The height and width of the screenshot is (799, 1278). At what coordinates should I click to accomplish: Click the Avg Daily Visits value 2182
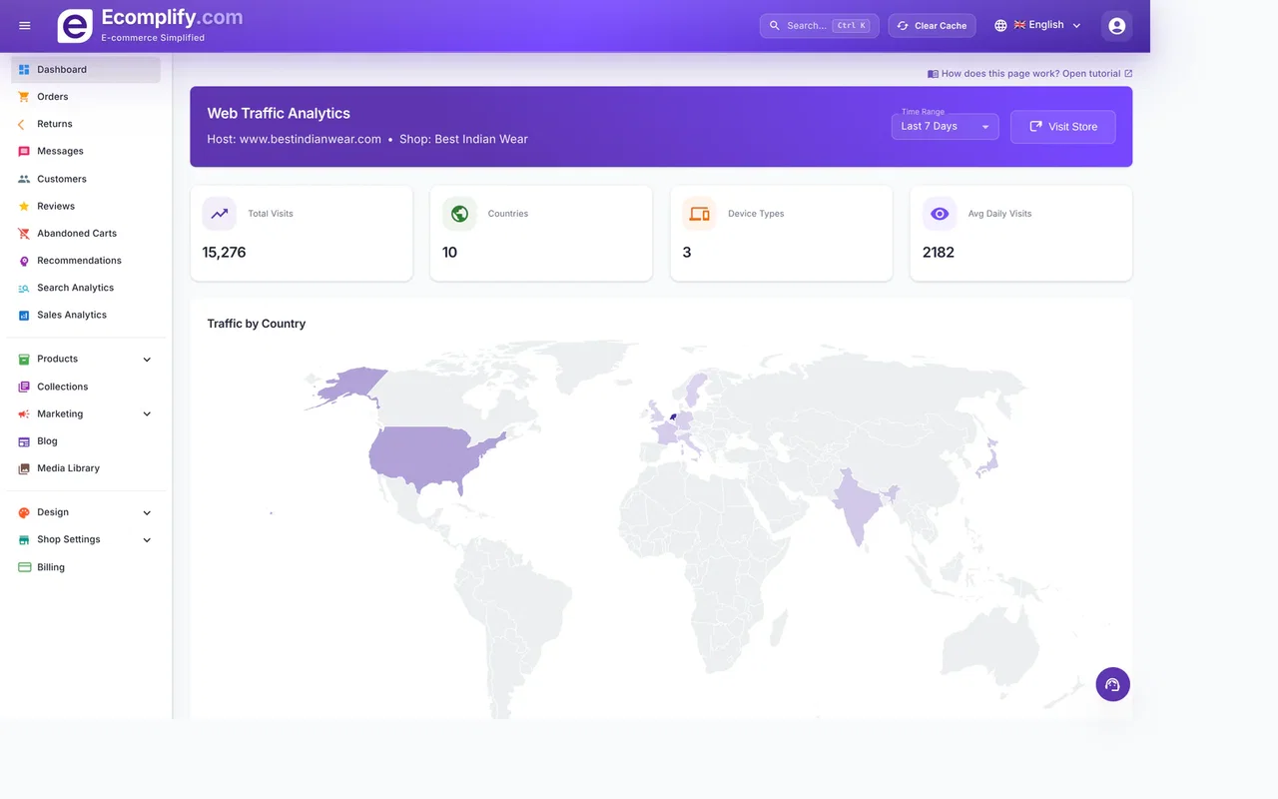click(939, 253)
